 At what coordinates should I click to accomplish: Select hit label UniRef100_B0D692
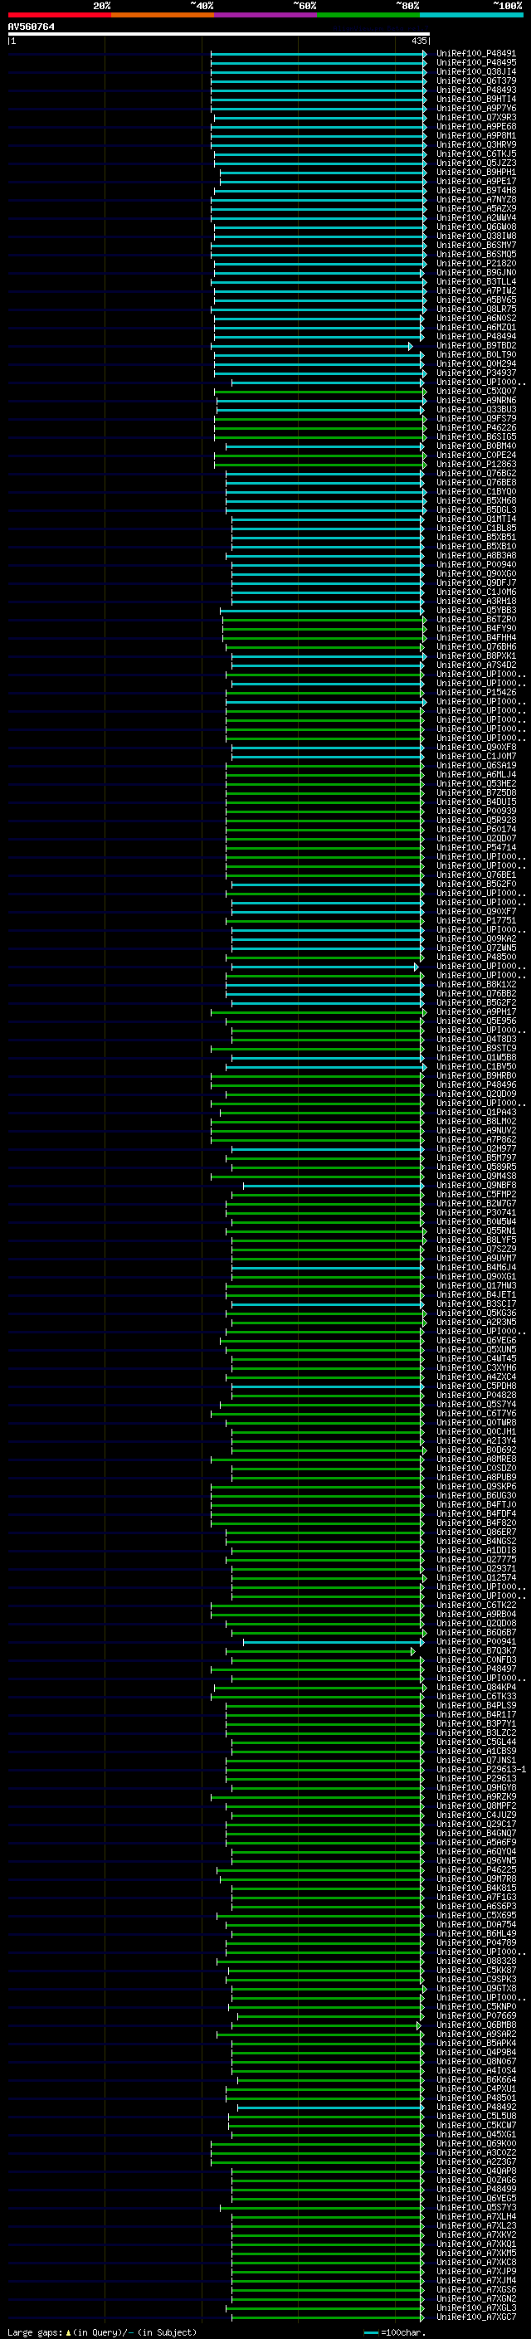pyautogui.click(x=475, y=1450)
